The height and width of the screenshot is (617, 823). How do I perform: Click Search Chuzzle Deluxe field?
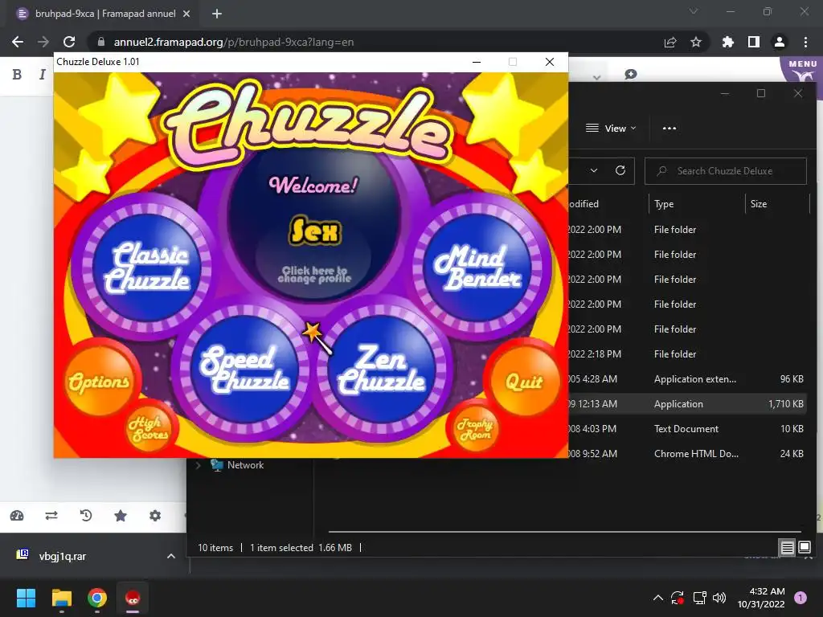(726, 171)
